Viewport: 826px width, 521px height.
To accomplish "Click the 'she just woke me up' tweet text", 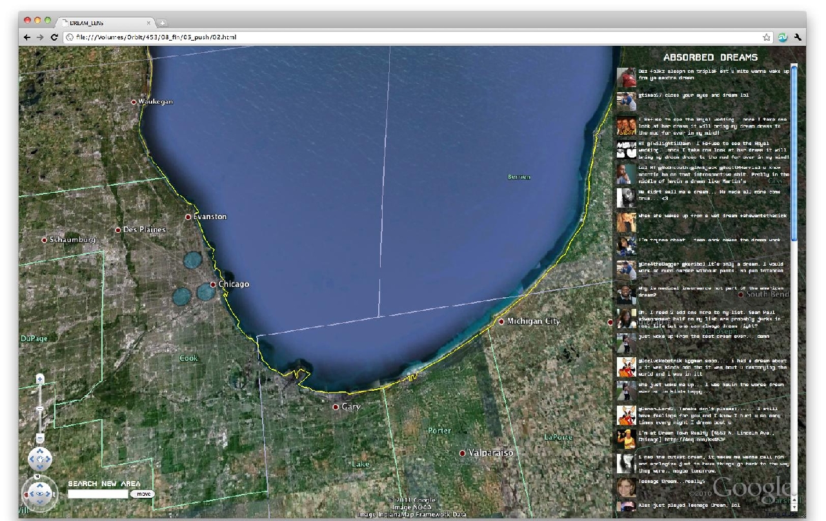I will click(711, 388).
